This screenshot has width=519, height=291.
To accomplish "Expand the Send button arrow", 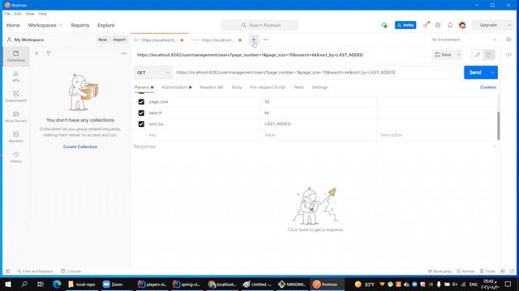I will (492, 73).
